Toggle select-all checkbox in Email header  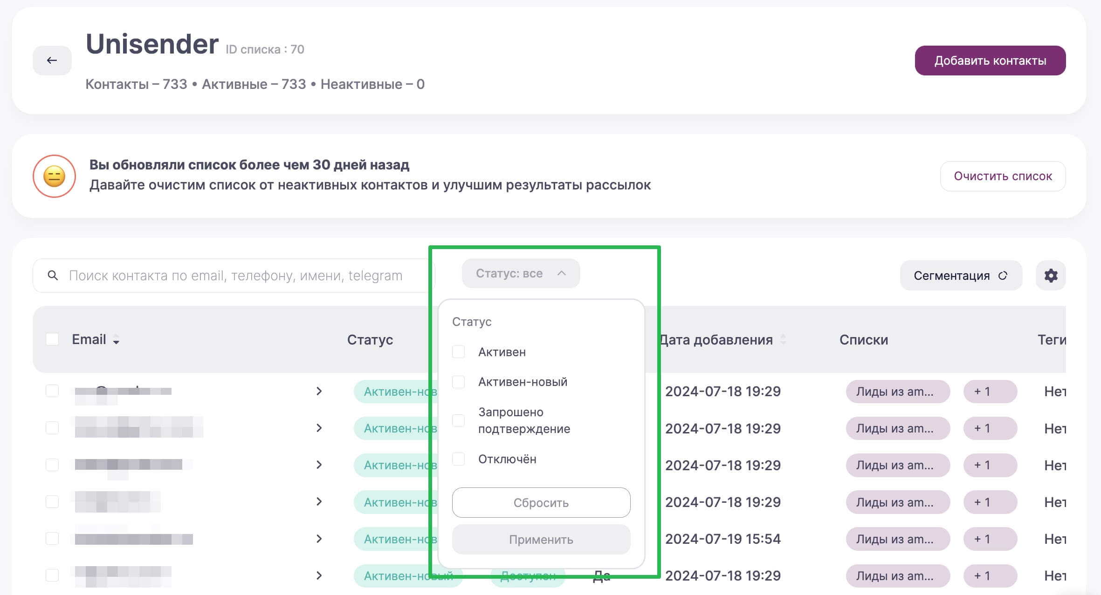point(52,339)
